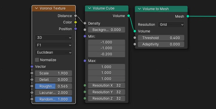Click the Lacunarity input socket

coord(32,92)
